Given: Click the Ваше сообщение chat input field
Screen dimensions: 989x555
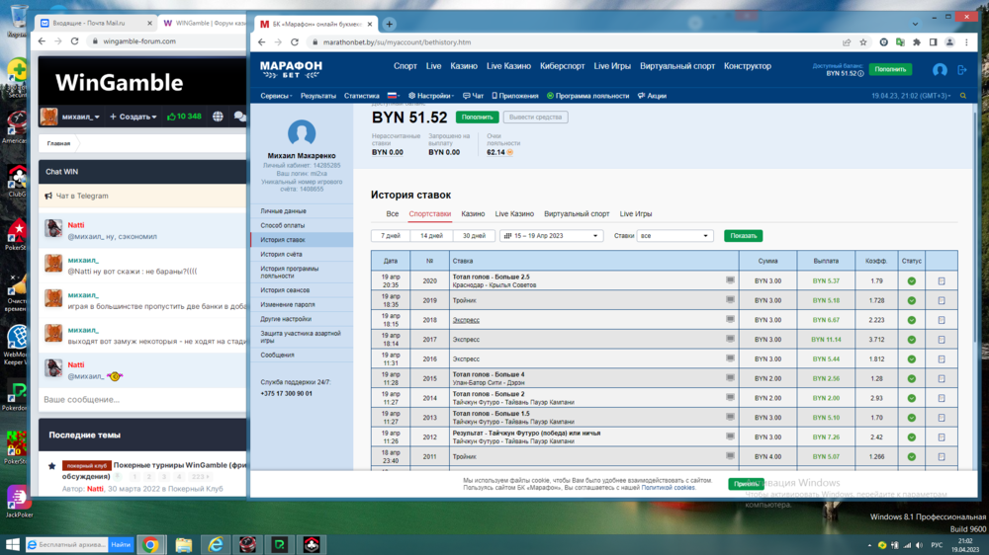Looking at the screenshot, I should (x=138, y=399).
